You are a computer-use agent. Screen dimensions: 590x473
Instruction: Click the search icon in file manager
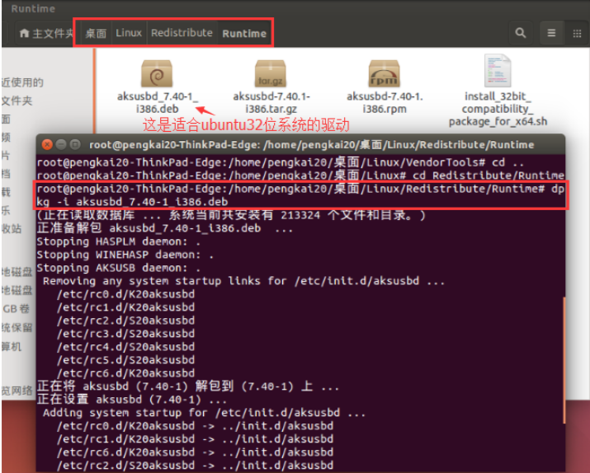[521, 33]
